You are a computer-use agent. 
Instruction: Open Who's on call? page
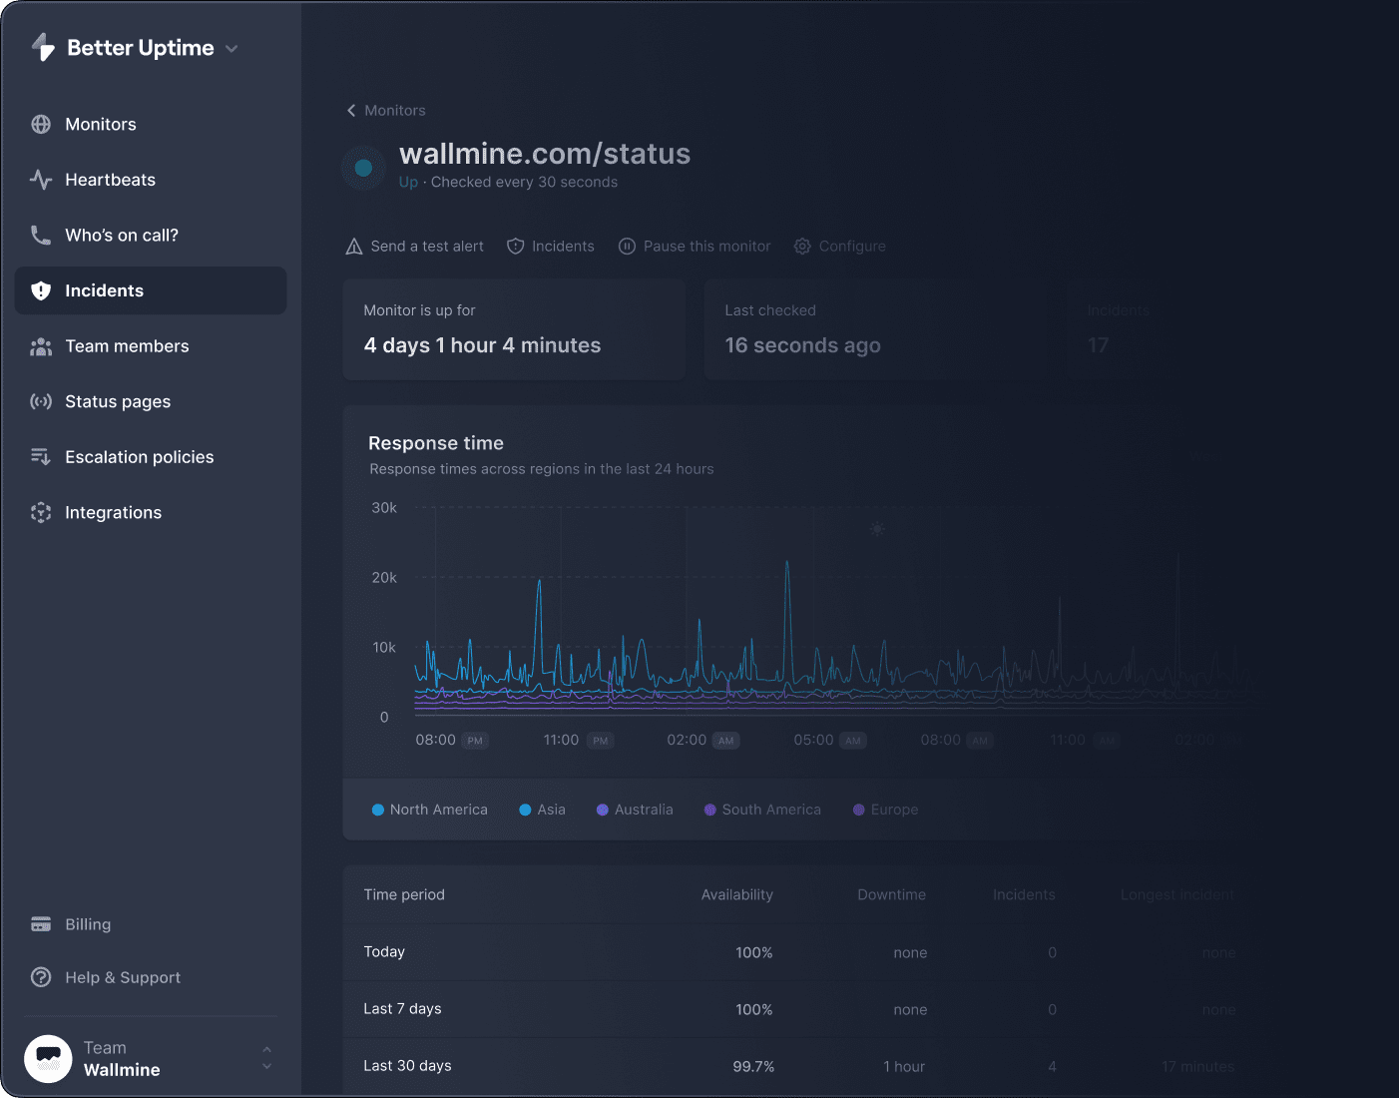point(122,235)
